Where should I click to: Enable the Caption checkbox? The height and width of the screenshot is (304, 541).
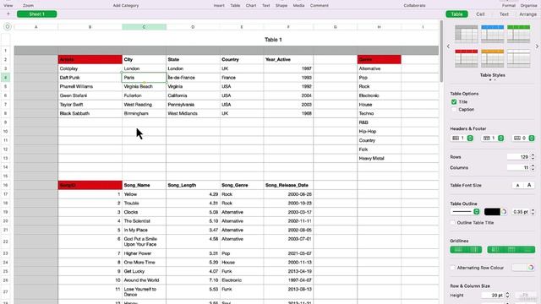coord(454,110)
